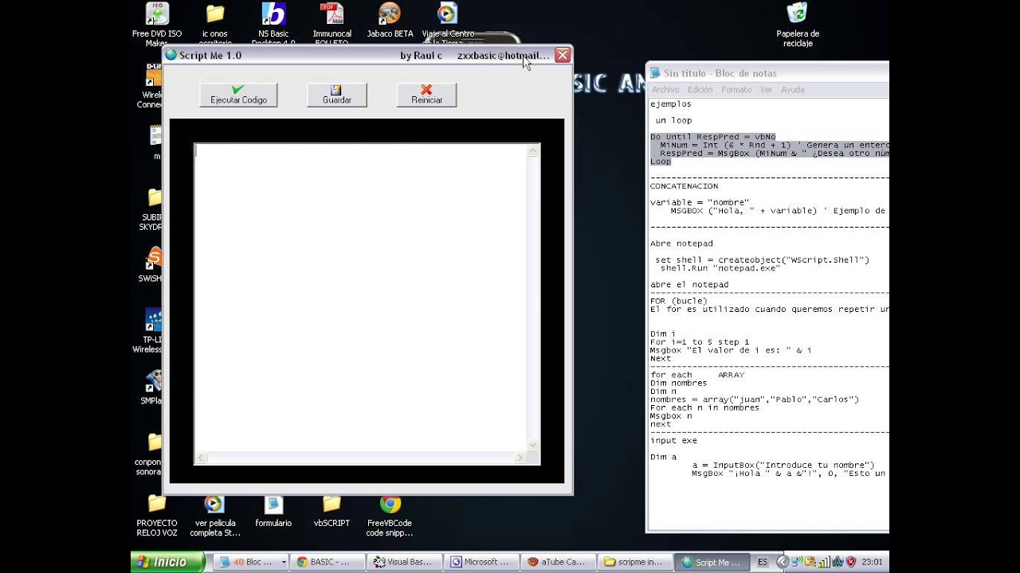1020x573 pixels.
Task: Switch to the Microsoft taskbar button
Action: click(x=481, y=562)
